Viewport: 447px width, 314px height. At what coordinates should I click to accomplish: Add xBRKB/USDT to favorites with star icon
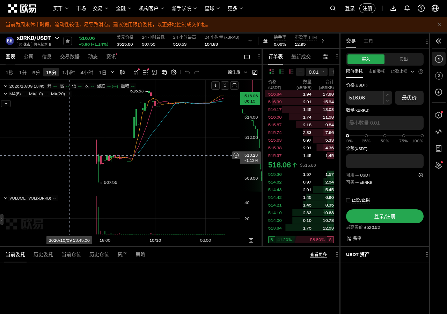click(x=68, y=41)
